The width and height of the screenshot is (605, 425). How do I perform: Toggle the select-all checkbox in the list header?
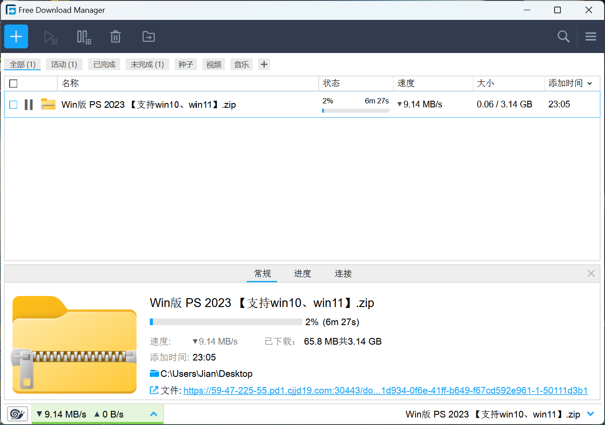pos(13,83)
